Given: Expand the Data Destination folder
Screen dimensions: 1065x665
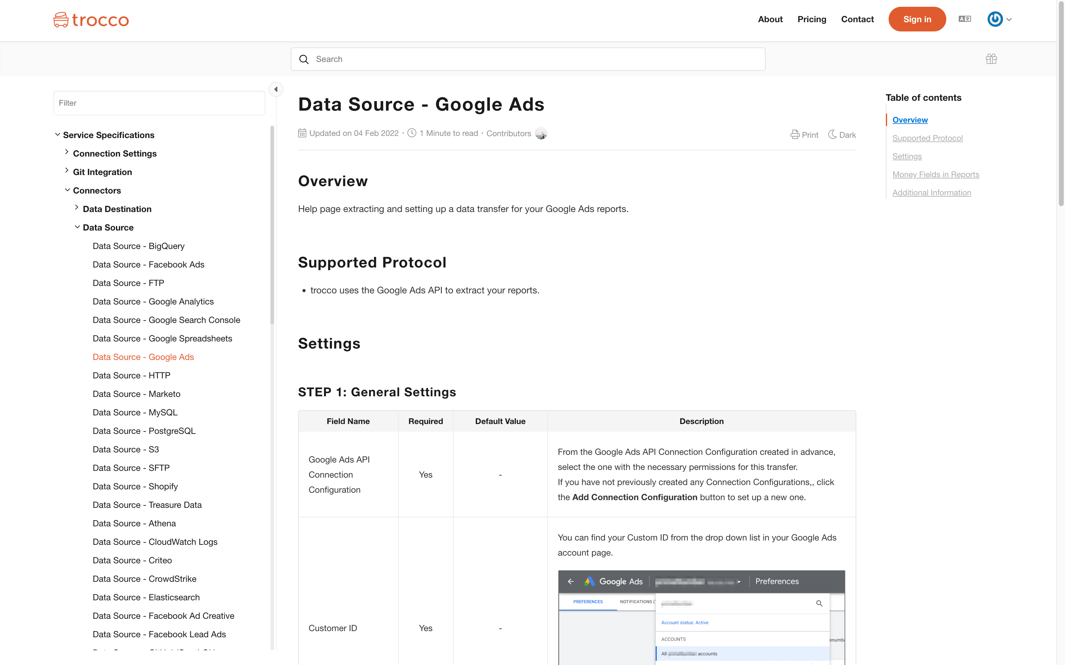Looking at the screenshot, I should (76, 208).
